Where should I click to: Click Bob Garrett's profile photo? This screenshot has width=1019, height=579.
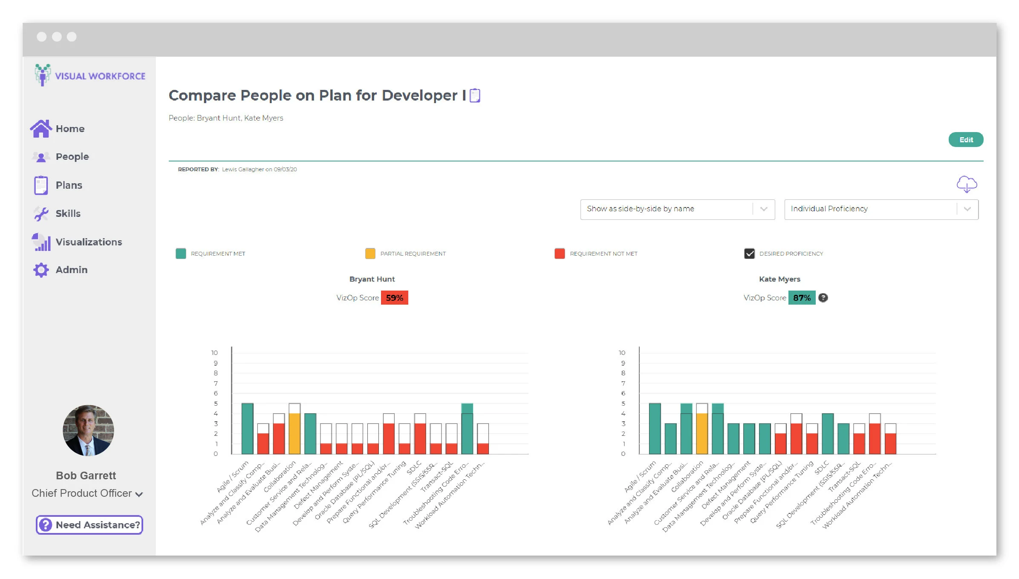pos(88,430)
